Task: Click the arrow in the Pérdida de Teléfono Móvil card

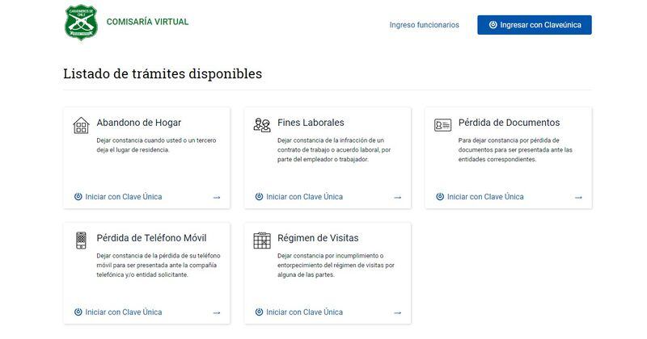Action: (217, 312)
